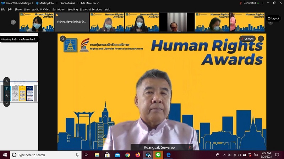This screenshot has height=159, width=284.
Task: Click the shared screen preview thumbnail
Action: (x=21, y=93)
